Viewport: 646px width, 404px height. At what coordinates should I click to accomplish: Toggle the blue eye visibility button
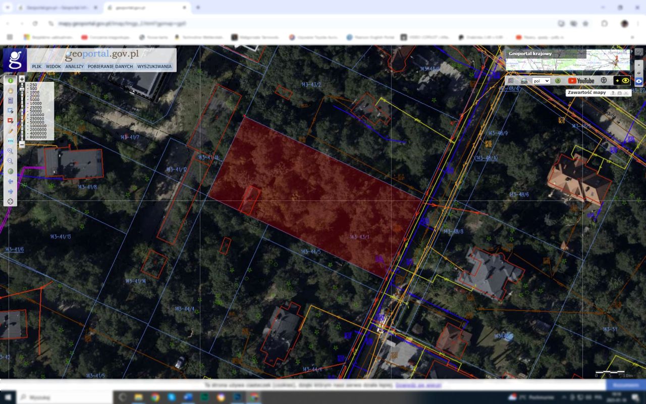(x=639, y=81)
